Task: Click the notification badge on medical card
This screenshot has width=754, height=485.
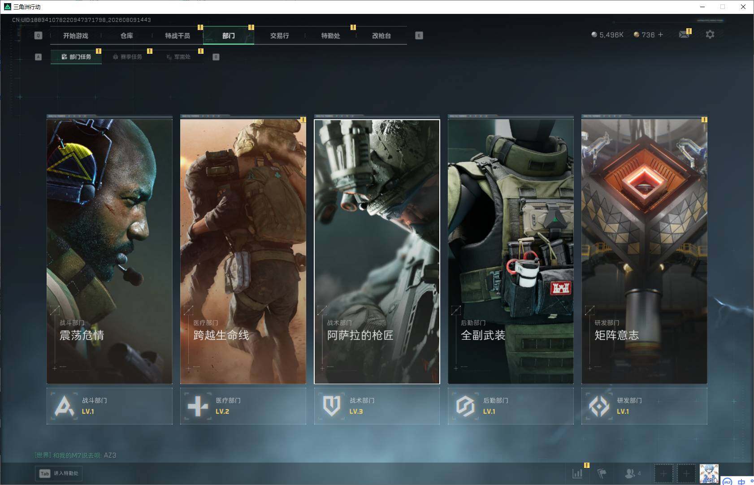Action: pos(303,120)
